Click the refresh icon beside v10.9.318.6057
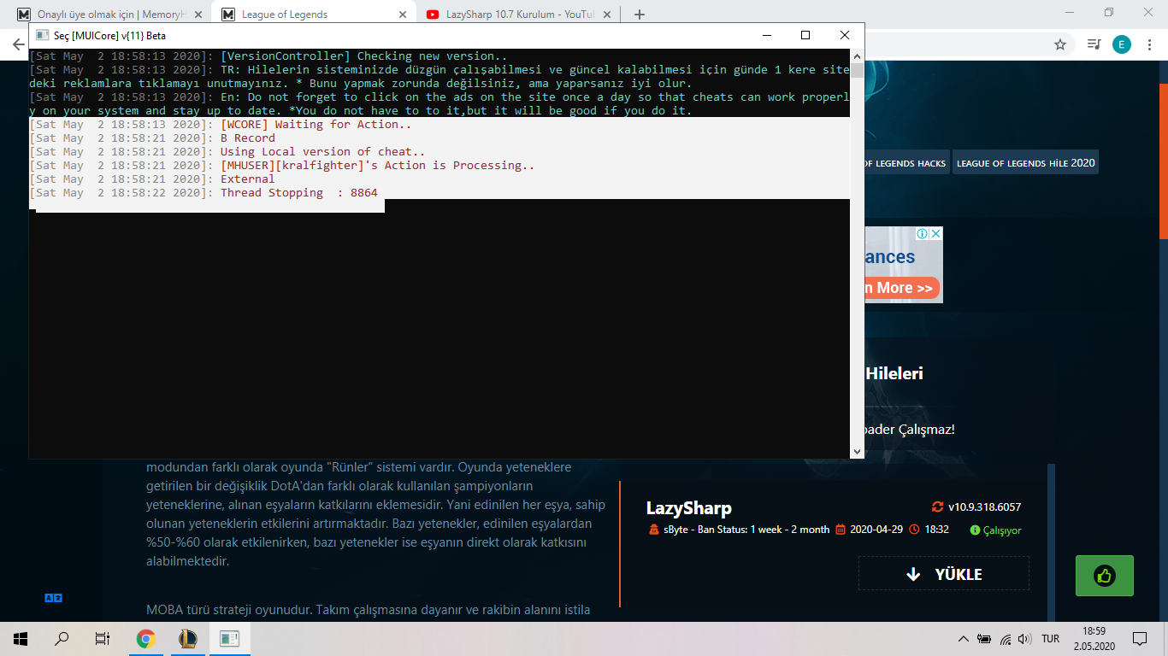The image size is (1168, 656). [938, 507]
